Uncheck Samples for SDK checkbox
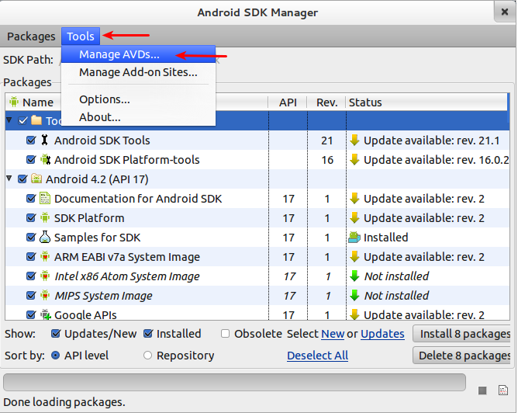518x413 pixels. (31, 237)
